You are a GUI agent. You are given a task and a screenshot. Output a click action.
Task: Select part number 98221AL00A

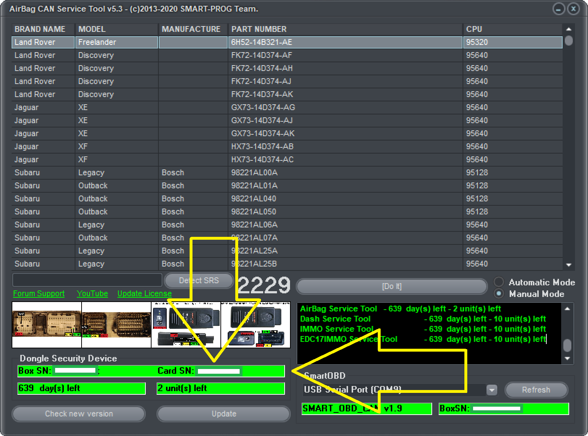(254, 172)
